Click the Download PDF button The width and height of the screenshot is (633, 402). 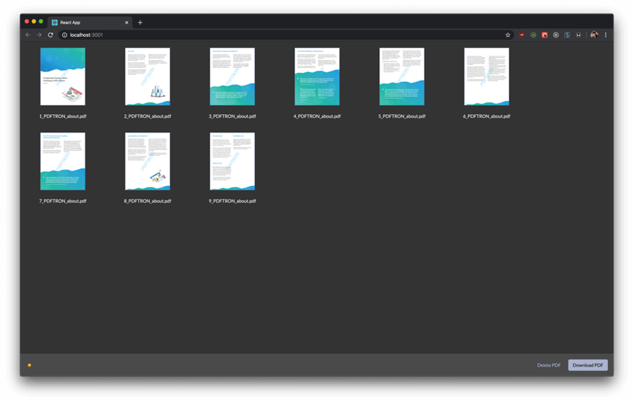pyautogui.click(x=587, y=364)
